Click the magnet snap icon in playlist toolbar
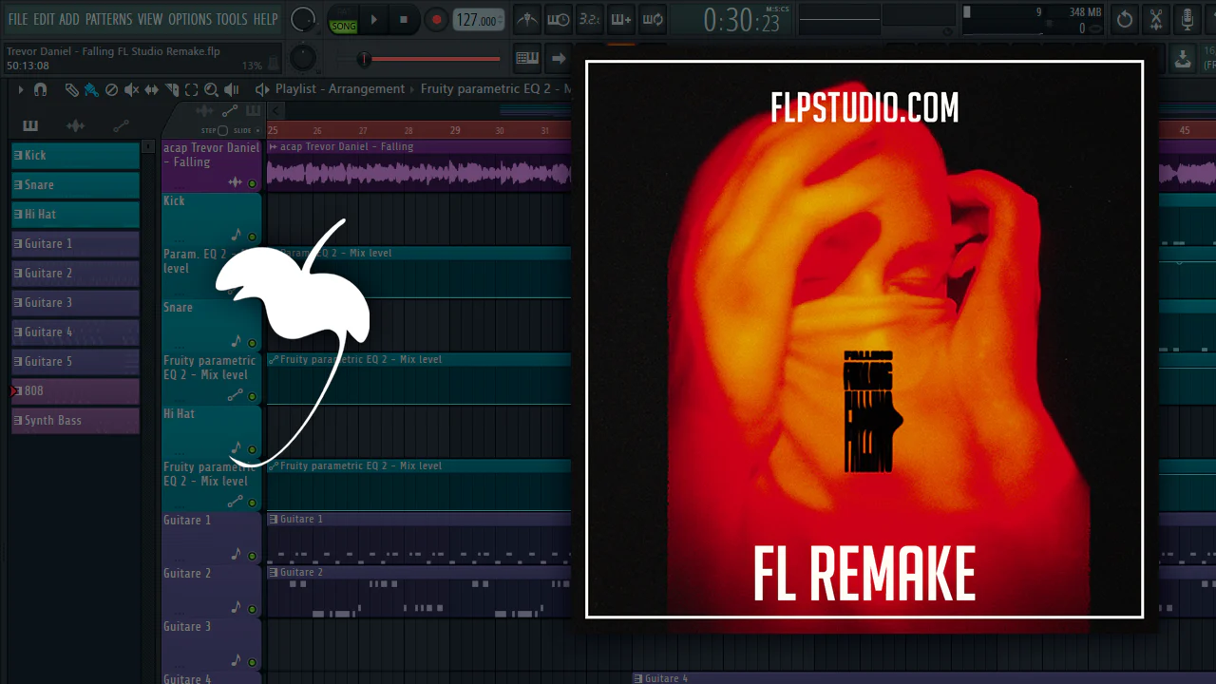Image resolution: width=1216 pixels, height=684 pixels. coord(40,89)
